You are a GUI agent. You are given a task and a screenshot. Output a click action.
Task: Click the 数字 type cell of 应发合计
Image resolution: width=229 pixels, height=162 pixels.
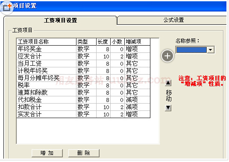tap(86, 56)
